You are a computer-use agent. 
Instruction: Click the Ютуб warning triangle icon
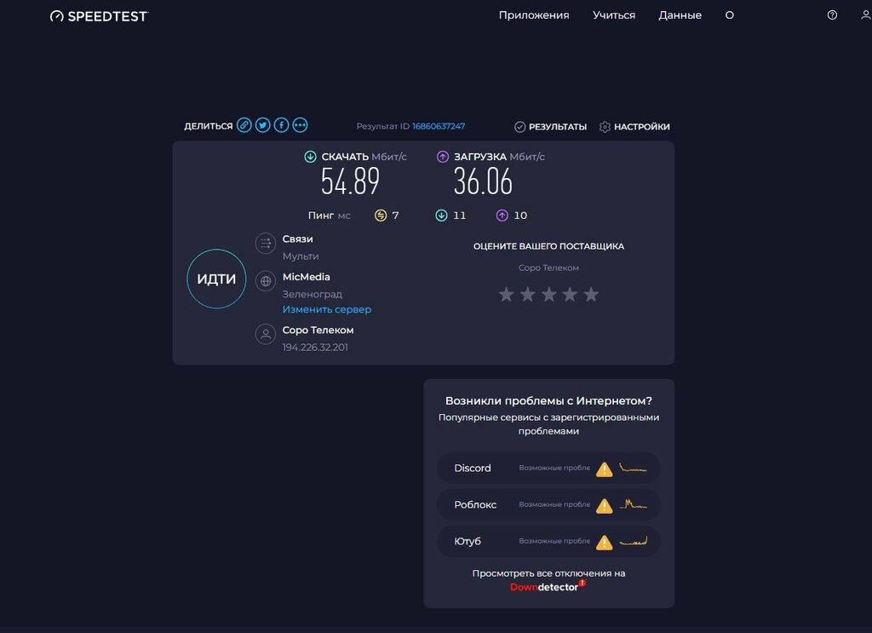604,543
